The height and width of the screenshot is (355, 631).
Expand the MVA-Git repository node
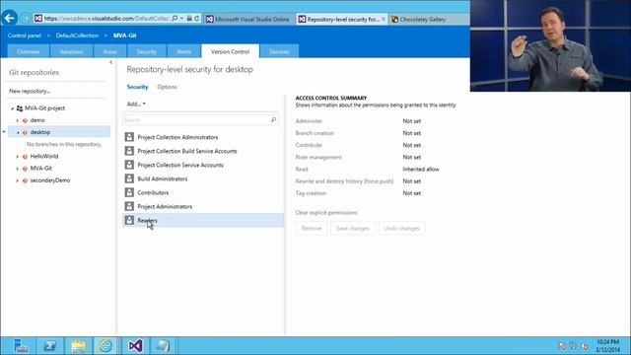coord(18,169)
